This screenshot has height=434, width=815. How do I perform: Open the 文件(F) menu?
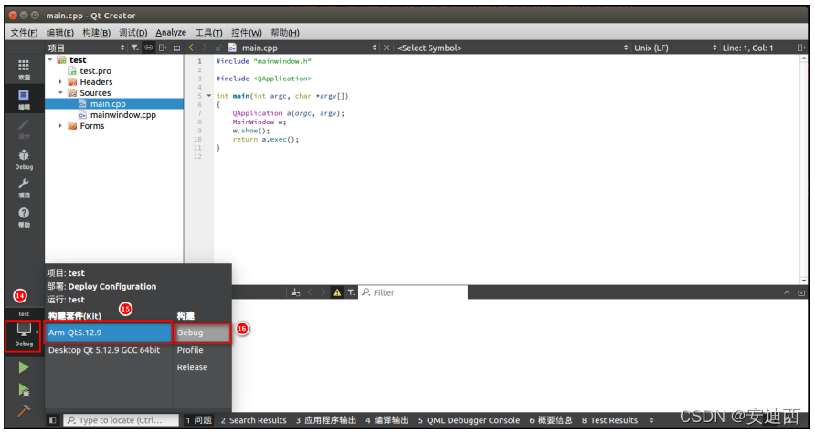24,33
